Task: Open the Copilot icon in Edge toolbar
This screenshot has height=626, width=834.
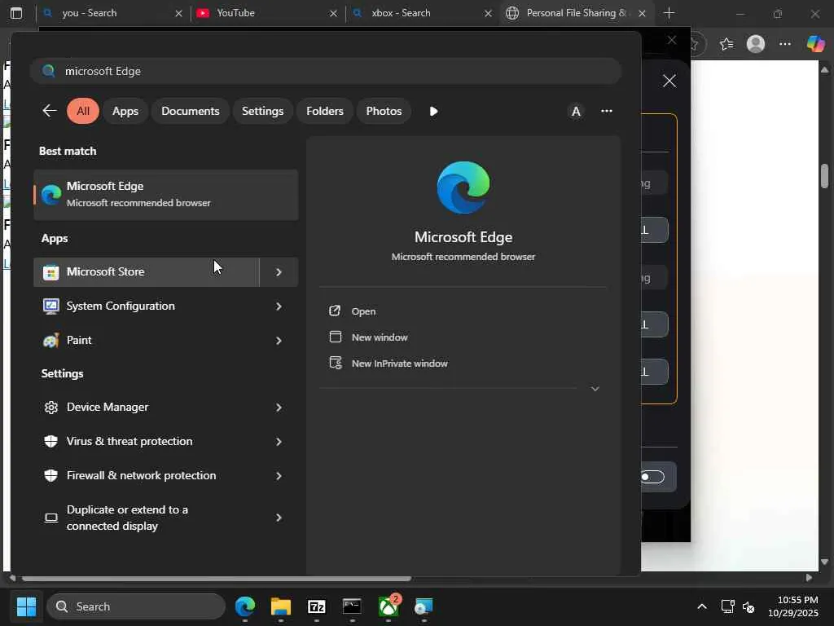Action: point(815,44)
